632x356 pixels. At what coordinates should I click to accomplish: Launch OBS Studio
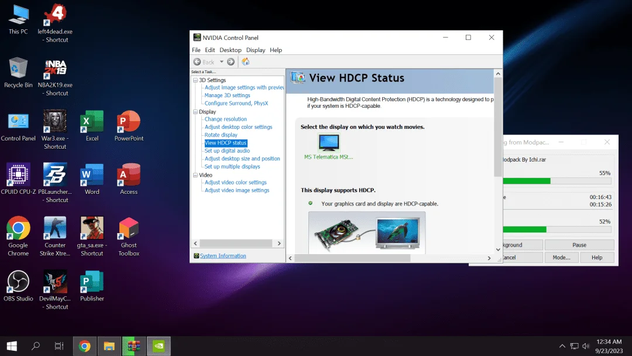pyautogui.click(x=18, y=286)
